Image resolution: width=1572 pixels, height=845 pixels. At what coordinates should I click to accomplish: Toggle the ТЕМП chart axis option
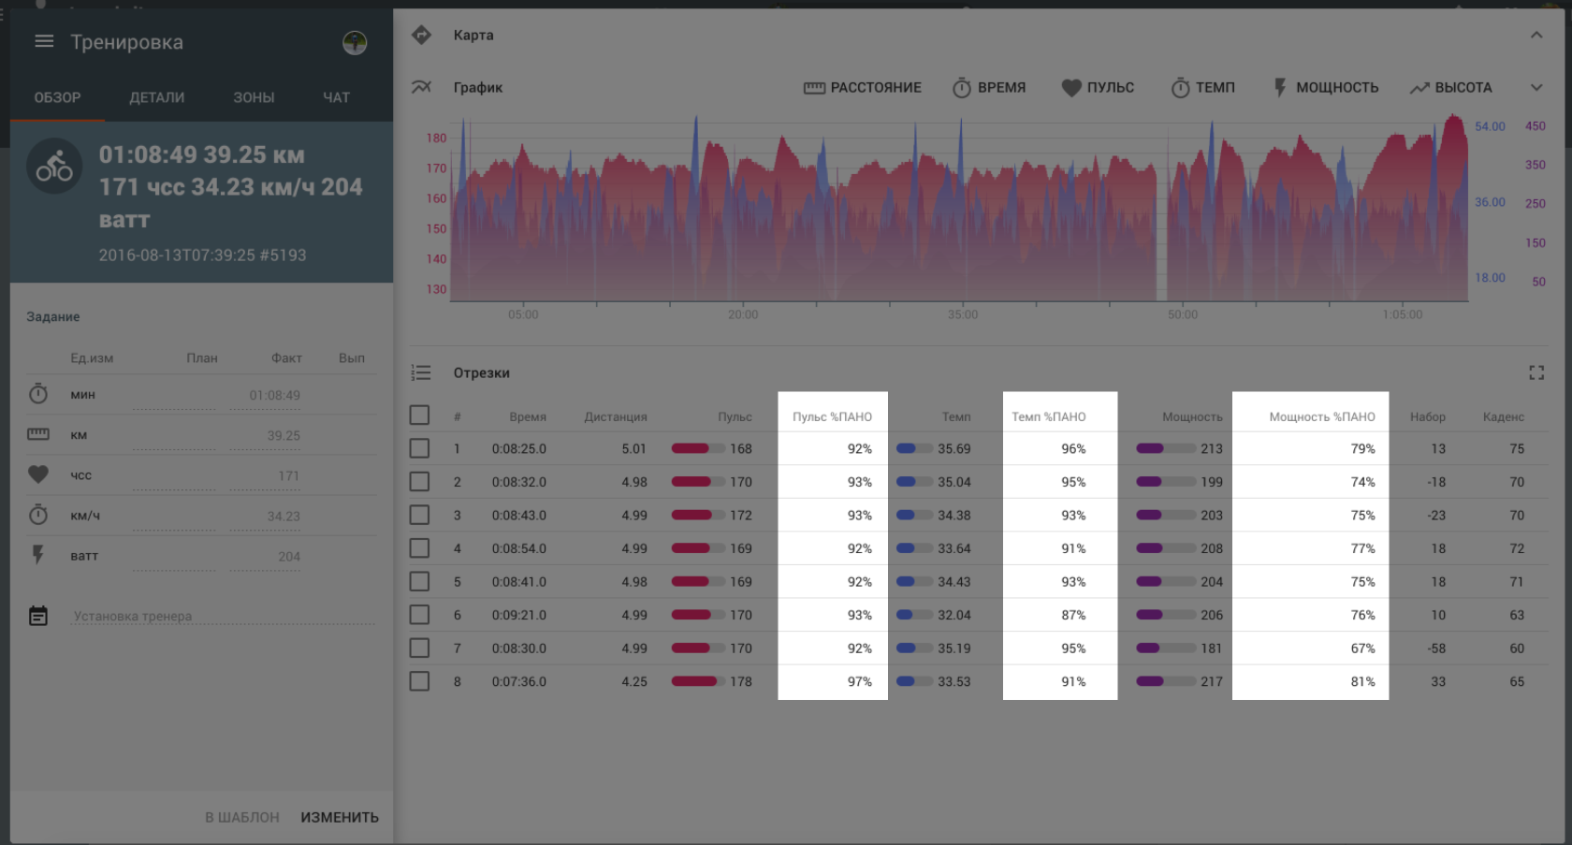1203,88
